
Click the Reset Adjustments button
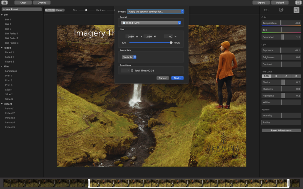point(281,130)
